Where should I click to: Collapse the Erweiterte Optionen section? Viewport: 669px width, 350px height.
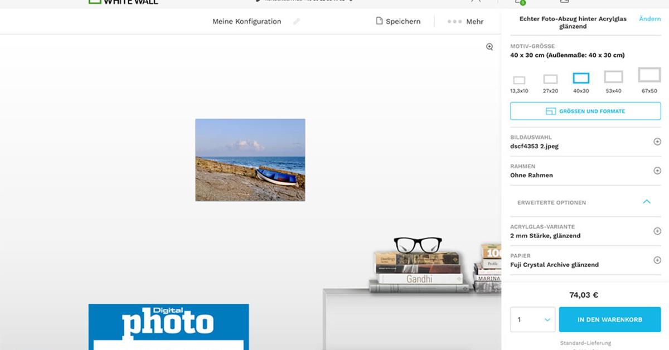click(x=647, y=202)
